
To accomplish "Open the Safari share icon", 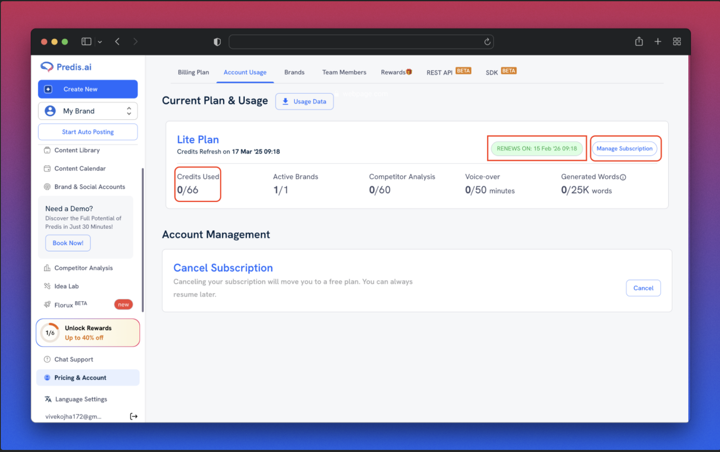I will pyautogui.click(x=639, y=41).
